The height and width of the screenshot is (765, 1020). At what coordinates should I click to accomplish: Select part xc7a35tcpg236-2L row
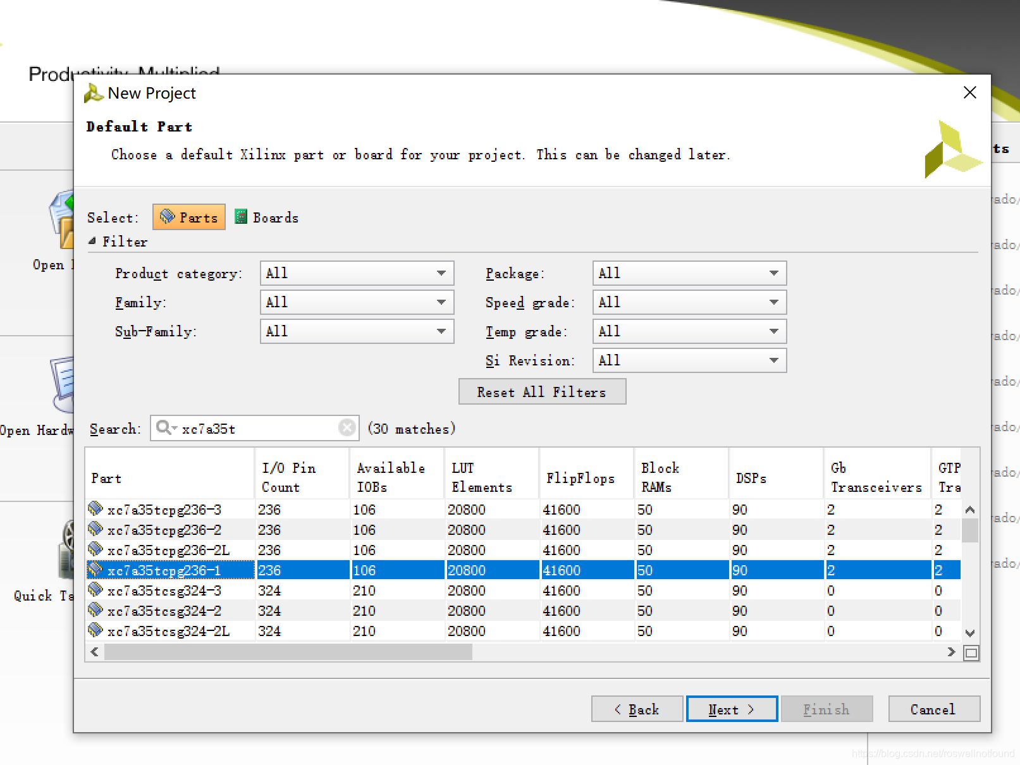pos(523,549)
